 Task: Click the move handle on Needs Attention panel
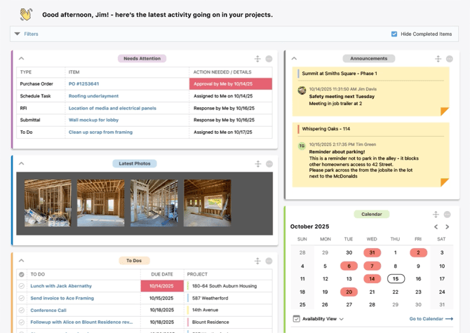[257, 59]
